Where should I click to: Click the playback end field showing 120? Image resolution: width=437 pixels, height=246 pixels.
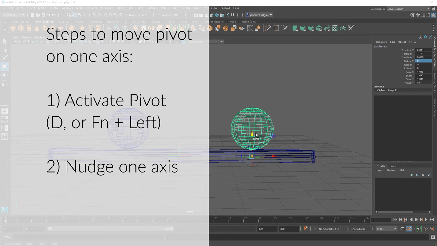coord(267,229)
